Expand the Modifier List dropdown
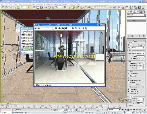Screen dimensions: 147x114 [x=136, y=18]
